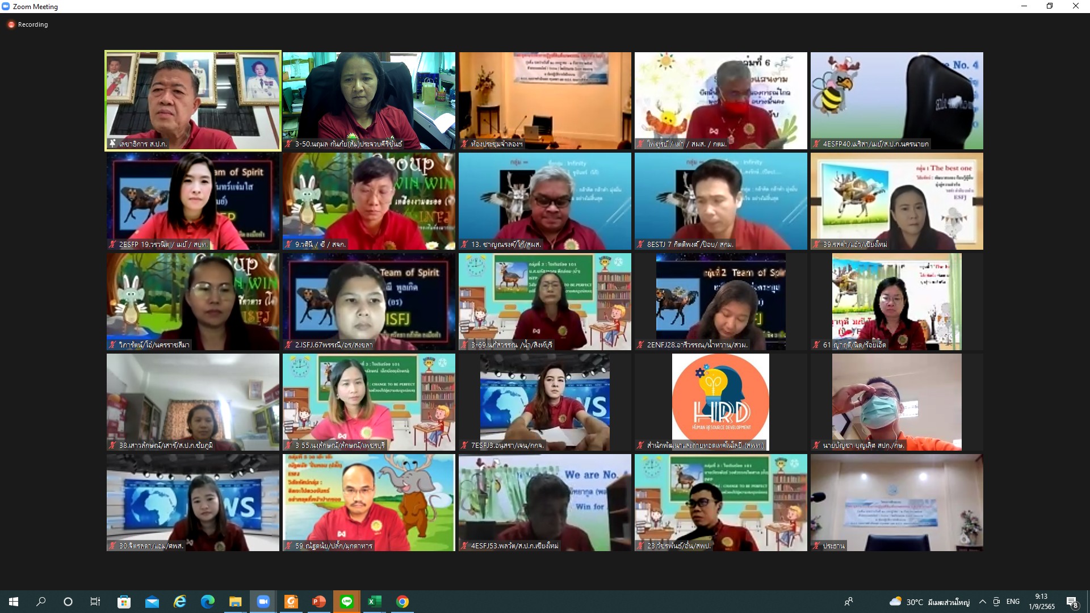Expand the hidden system tray icons chevron

982,602
